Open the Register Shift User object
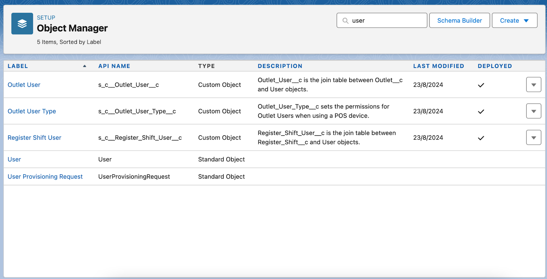The image size is (547, 279). point(35,138)
